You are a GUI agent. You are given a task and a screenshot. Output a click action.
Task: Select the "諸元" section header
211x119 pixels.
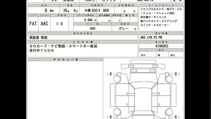click(x=161, y=50)
